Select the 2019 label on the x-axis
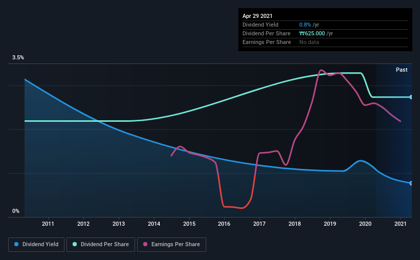Viewport: 420px width, 260px height. [330, 224]
